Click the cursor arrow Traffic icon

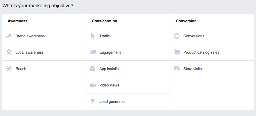click(x=93, y=36)
